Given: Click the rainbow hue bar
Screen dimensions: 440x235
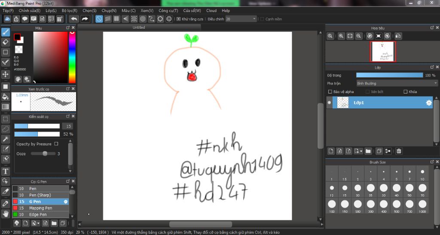Looking at the screenshot, I should (72, 57).
